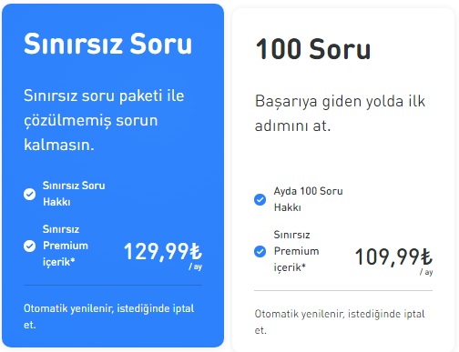Choose the blue Sınırsız Soru subscription card
The width and height of the screenshot is (459, 352).
coord(113,176)
